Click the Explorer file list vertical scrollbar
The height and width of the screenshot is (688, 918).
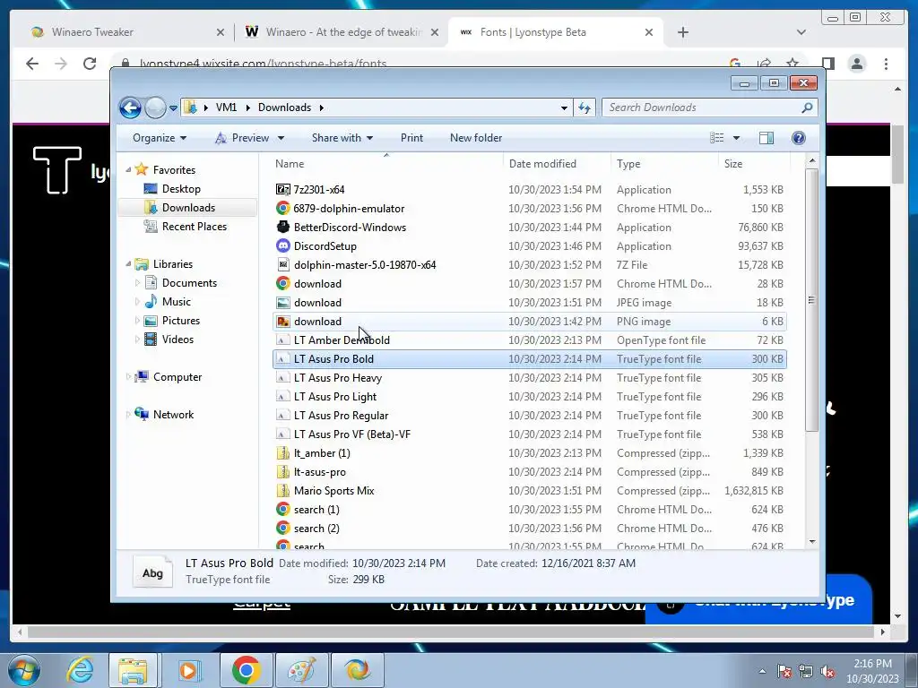(x=811, y=300)
